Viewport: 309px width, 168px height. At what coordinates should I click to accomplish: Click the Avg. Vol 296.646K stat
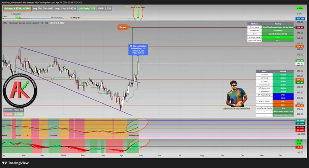coord(43,9)
